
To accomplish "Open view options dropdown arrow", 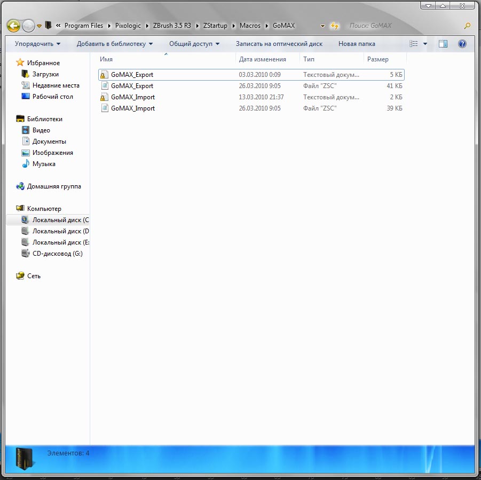I will (x=425, y=44).
